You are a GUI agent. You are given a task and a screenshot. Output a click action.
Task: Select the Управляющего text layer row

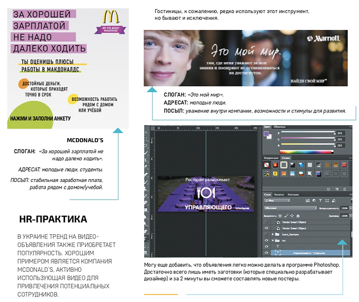(311, 253)
